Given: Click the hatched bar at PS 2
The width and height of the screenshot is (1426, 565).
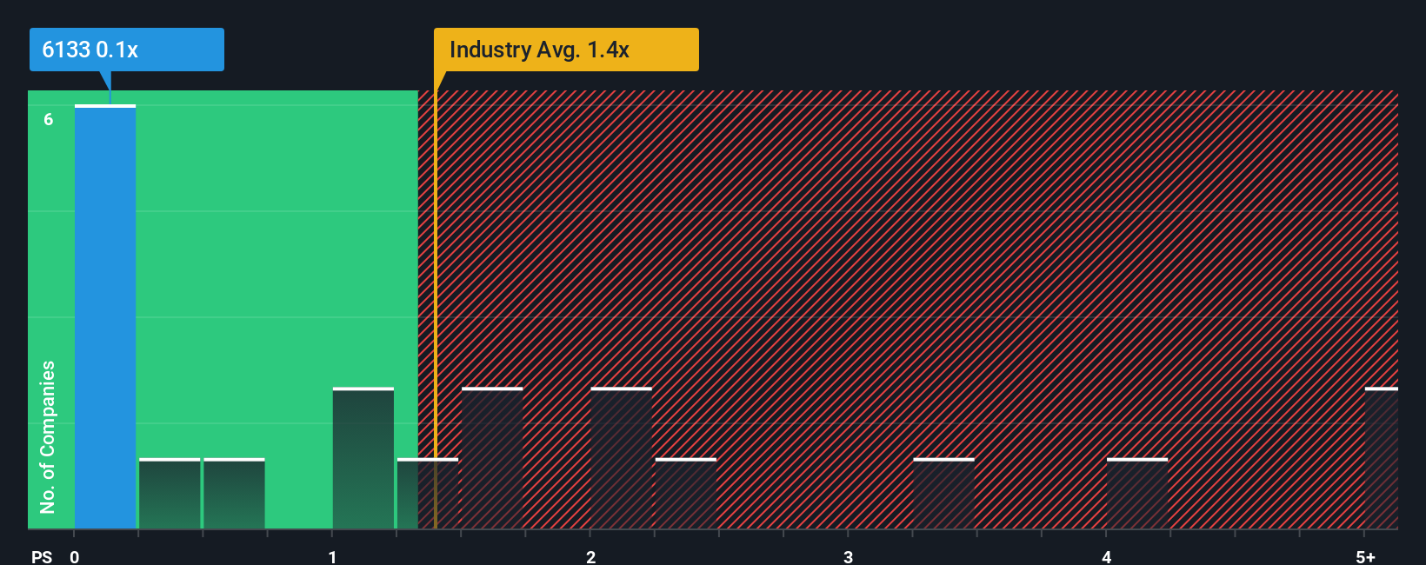Looking at the screenshot, I should pos(621,458).
